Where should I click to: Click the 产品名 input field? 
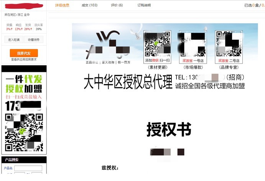pyautogui.click(x=28, y=168)
